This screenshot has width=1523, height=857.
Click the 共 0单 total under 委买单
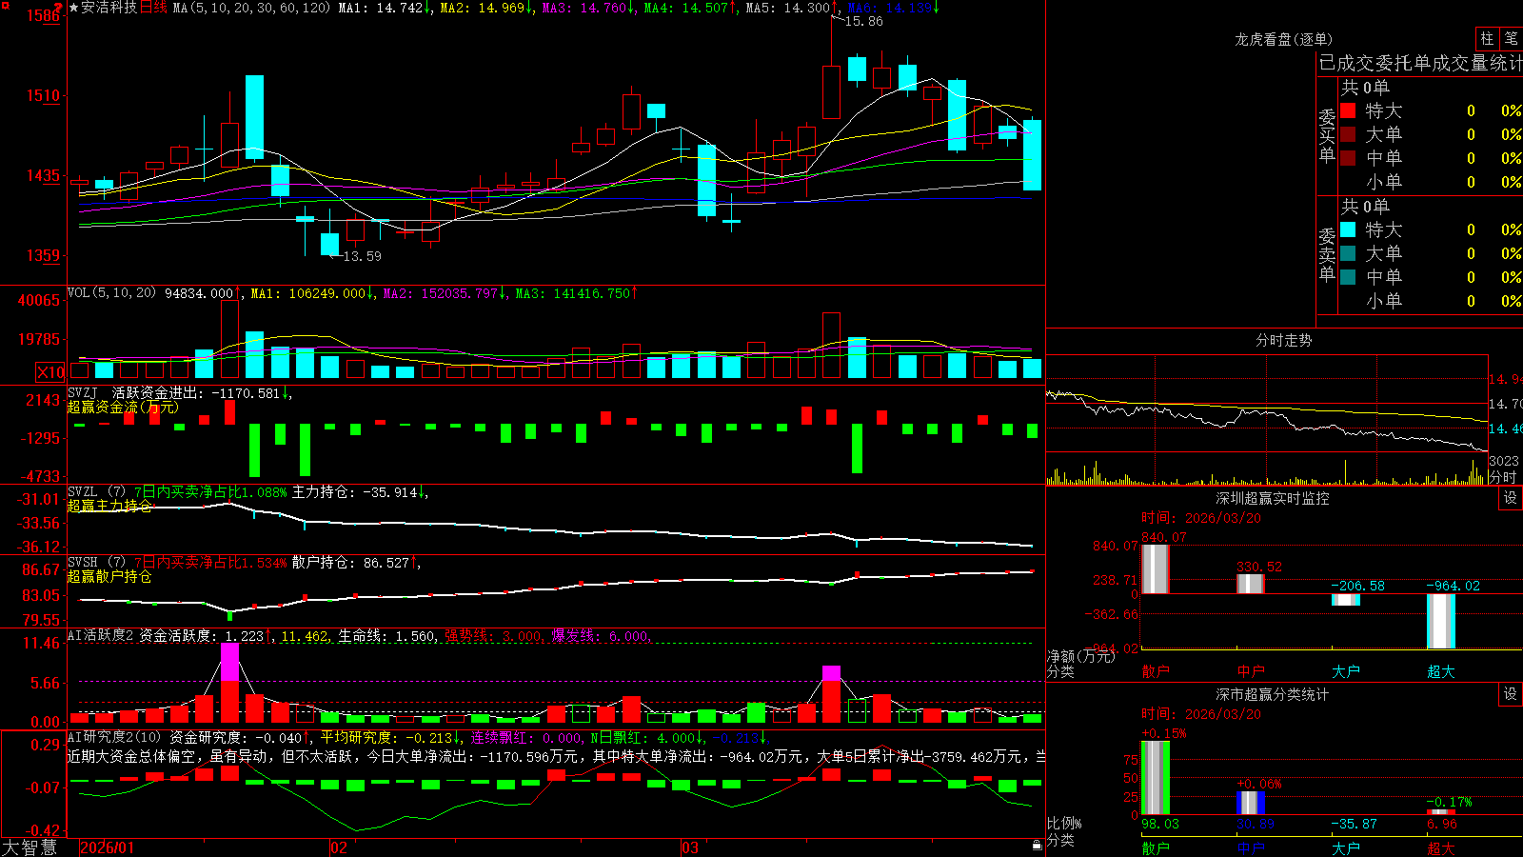click(x=1365, y=87)
